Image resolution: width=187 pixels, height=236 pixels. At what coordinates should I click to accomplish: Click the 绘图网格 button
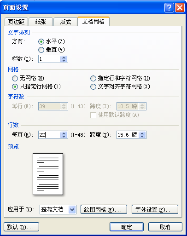click(104, 209)
